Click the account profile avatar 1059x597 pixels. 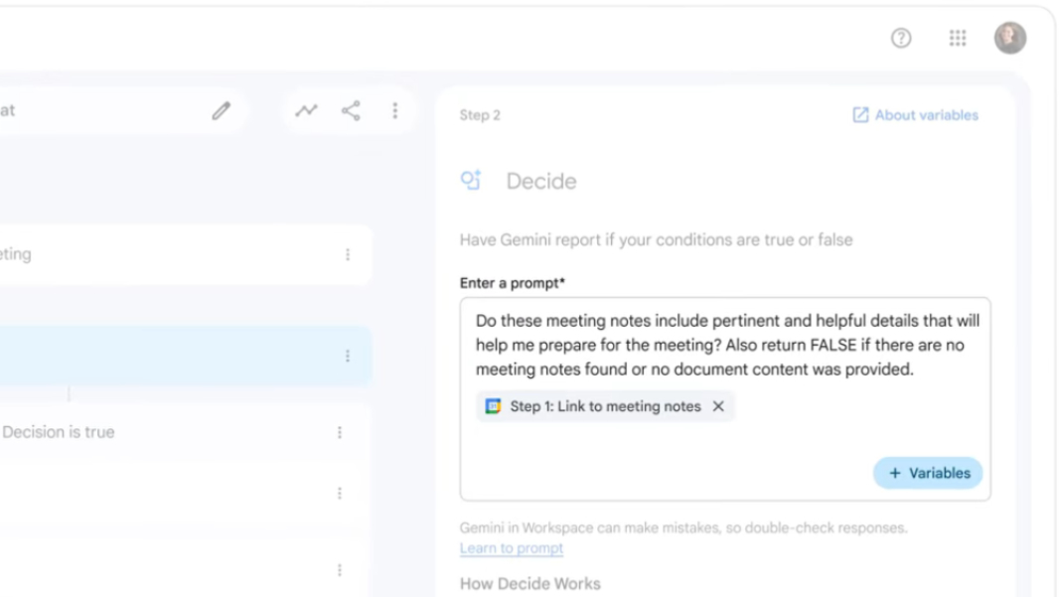pyautogui.click(x=1010, y=39)
